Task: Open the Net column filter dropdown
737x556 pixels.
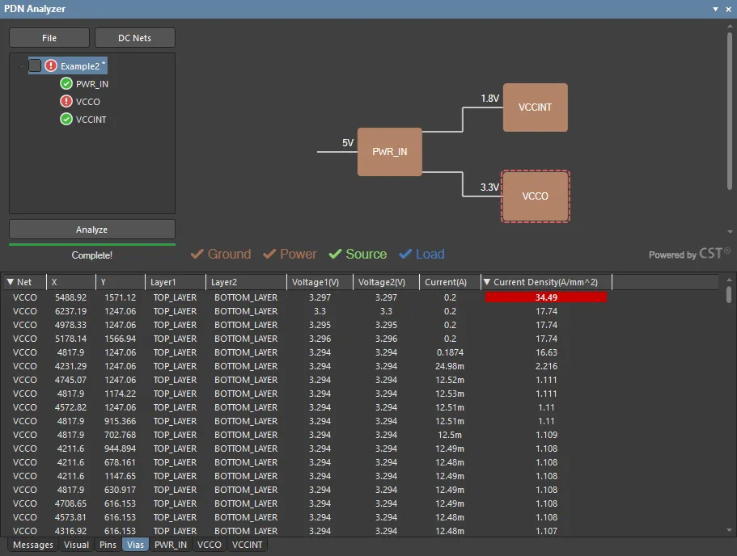Action: 11,282
